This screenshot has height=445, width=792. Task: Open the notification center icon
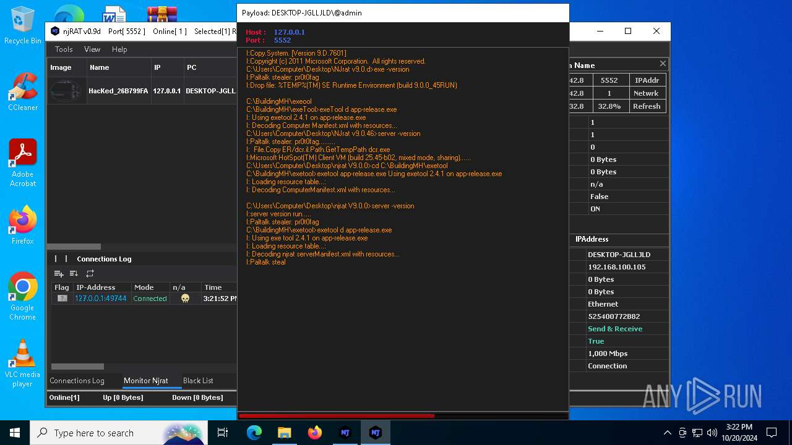click(772, 433)
